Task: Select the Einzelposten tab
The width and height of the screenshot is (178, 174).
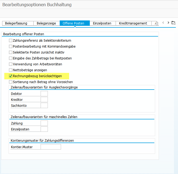Action: pos(102,23)
